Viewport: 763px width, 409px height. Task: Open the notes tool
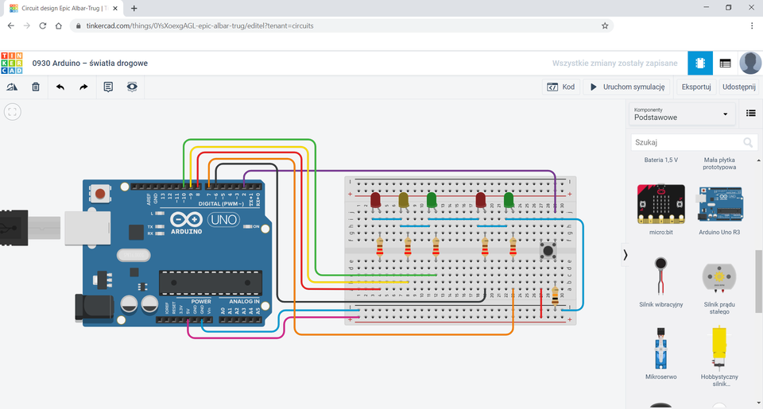click(108, 87)
